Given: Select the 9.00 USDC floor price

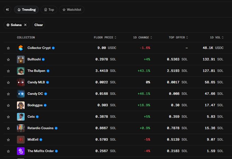Looking at the screenshot, I should point(107,48).
